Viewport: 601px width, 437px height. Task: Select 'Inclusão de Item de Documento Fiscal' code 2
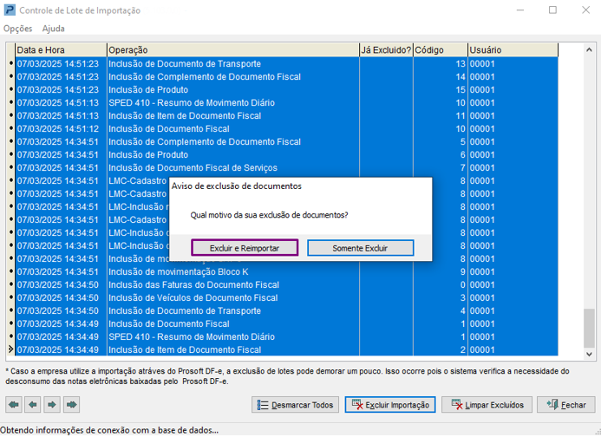point(287,350)
